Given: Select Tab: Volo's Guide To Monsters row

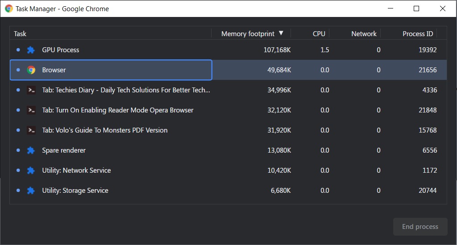Looking at the screenshot, I should (228, 130).
